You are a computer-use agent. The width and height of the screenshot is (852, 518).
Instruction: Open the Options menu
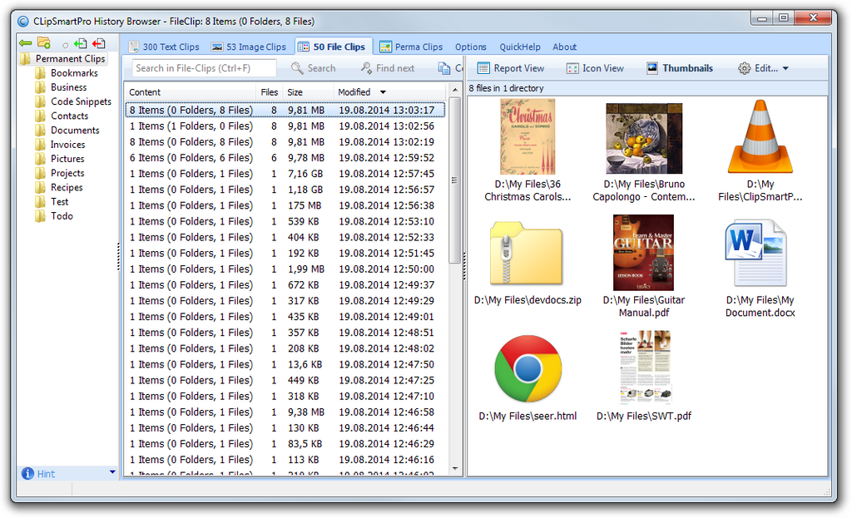pos(470,47)
